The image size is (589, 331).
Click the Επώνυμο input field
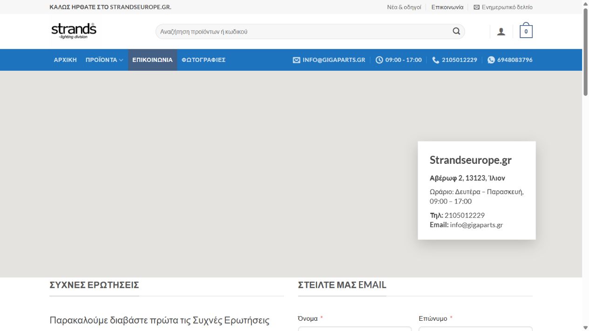[475, 329]
